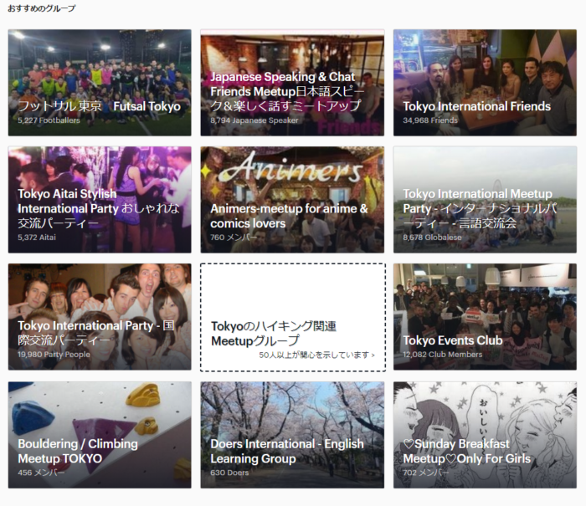Click the 34,968 Friends member count
Screen dimensions: 586x506
[x=430, y=120]
